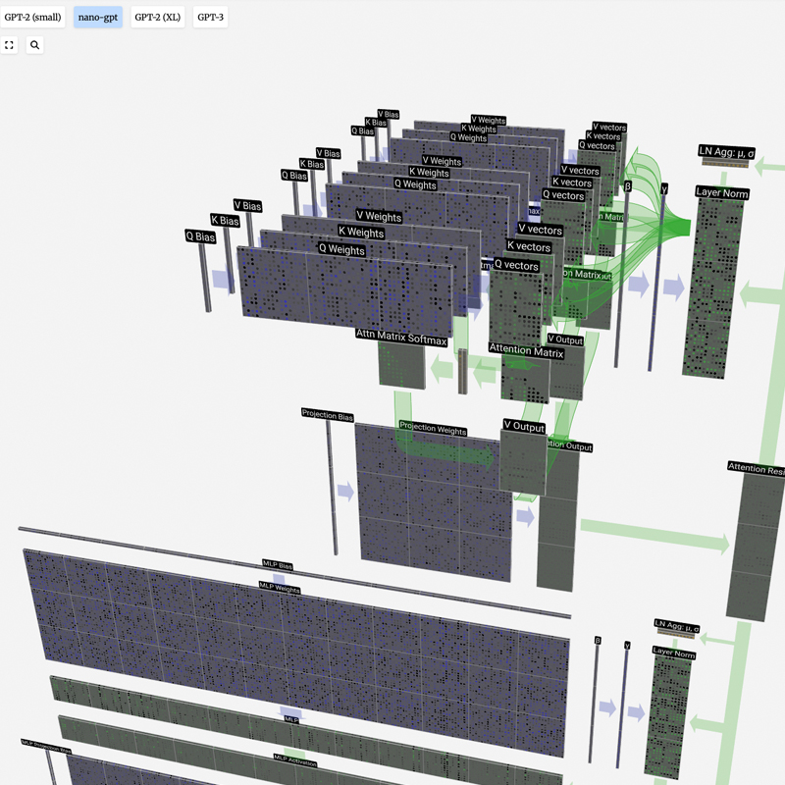Select the frontmost head's Q Weights label
785x785 pixels.
click(x=341, y=249)
